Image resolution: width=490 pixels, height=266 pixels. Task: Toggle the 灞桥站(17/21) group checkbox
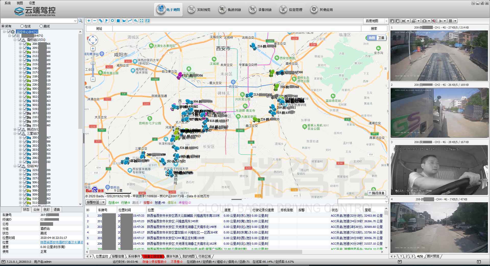19,40
